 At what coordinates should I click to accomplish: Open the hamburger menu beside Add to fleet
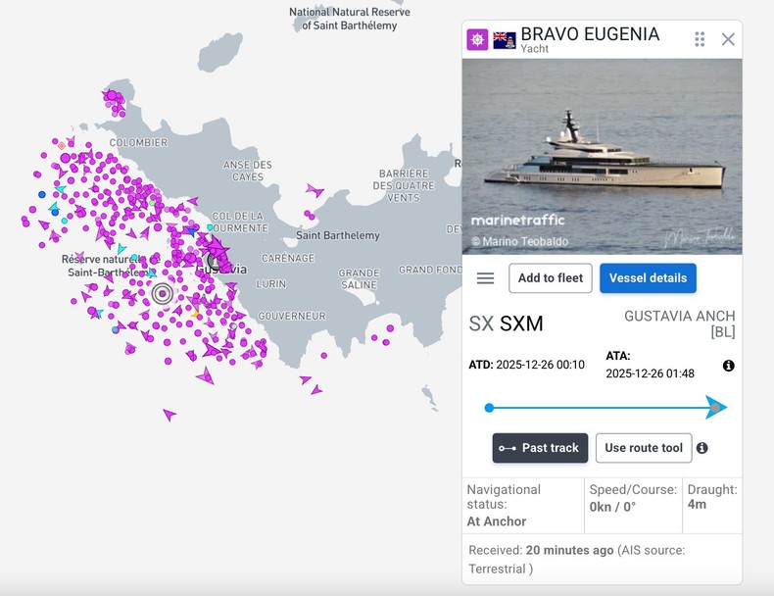point(485,278)
